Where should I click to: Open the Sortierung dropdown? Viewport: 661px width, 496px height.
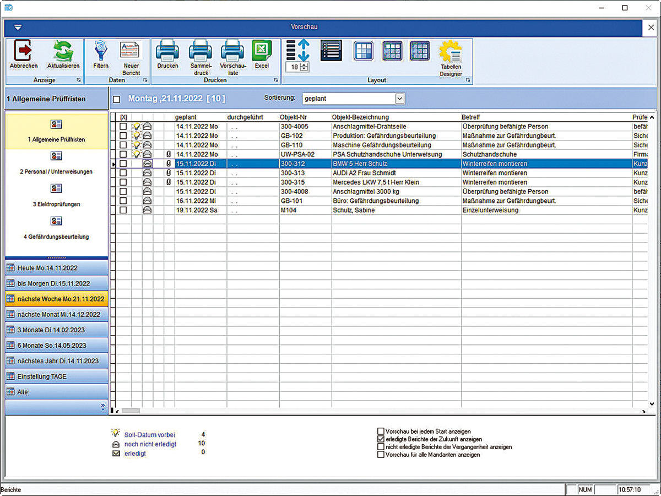(x=400, y=99)
